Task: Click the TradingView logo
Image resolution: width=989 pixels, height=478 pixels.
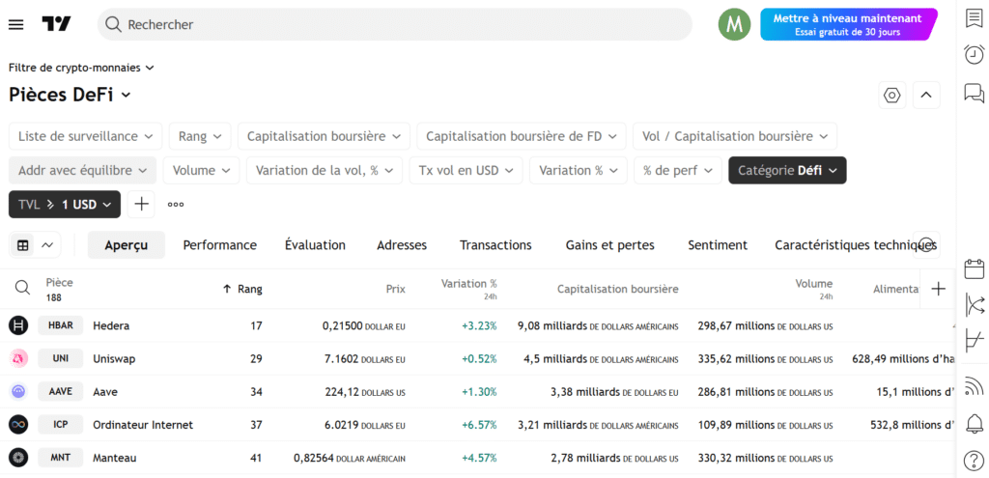Action: point(57,24)
